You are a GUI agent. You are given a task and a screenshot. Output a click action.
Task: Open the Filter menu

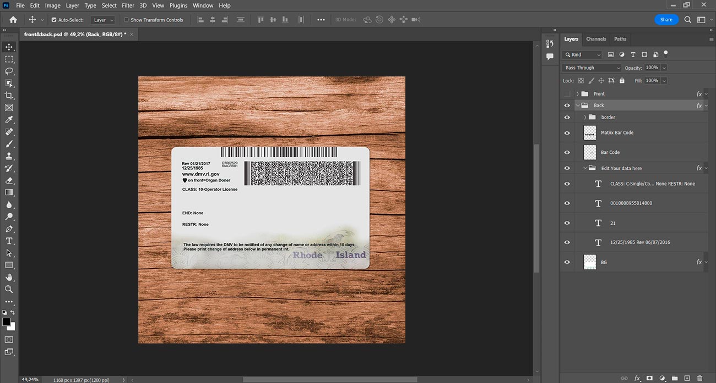[x=128, y=5]
